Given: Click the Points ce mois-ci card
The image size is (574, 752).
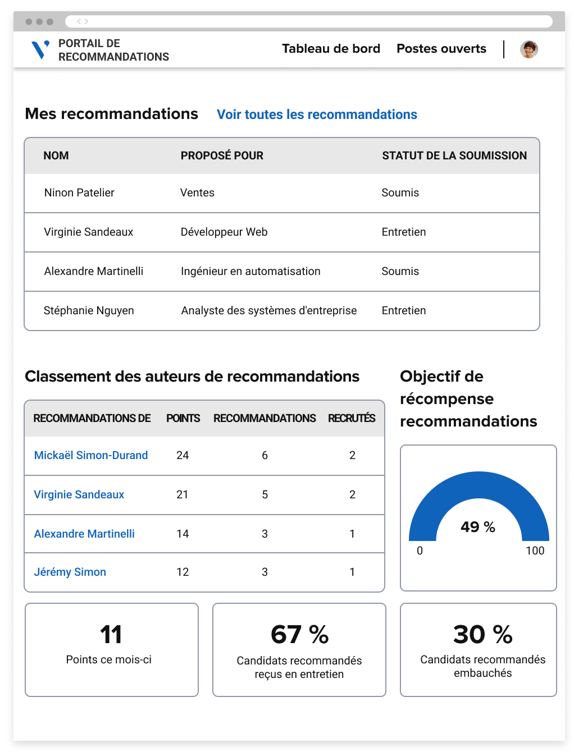Looking at the screenshot, I should tap(112, 650).
